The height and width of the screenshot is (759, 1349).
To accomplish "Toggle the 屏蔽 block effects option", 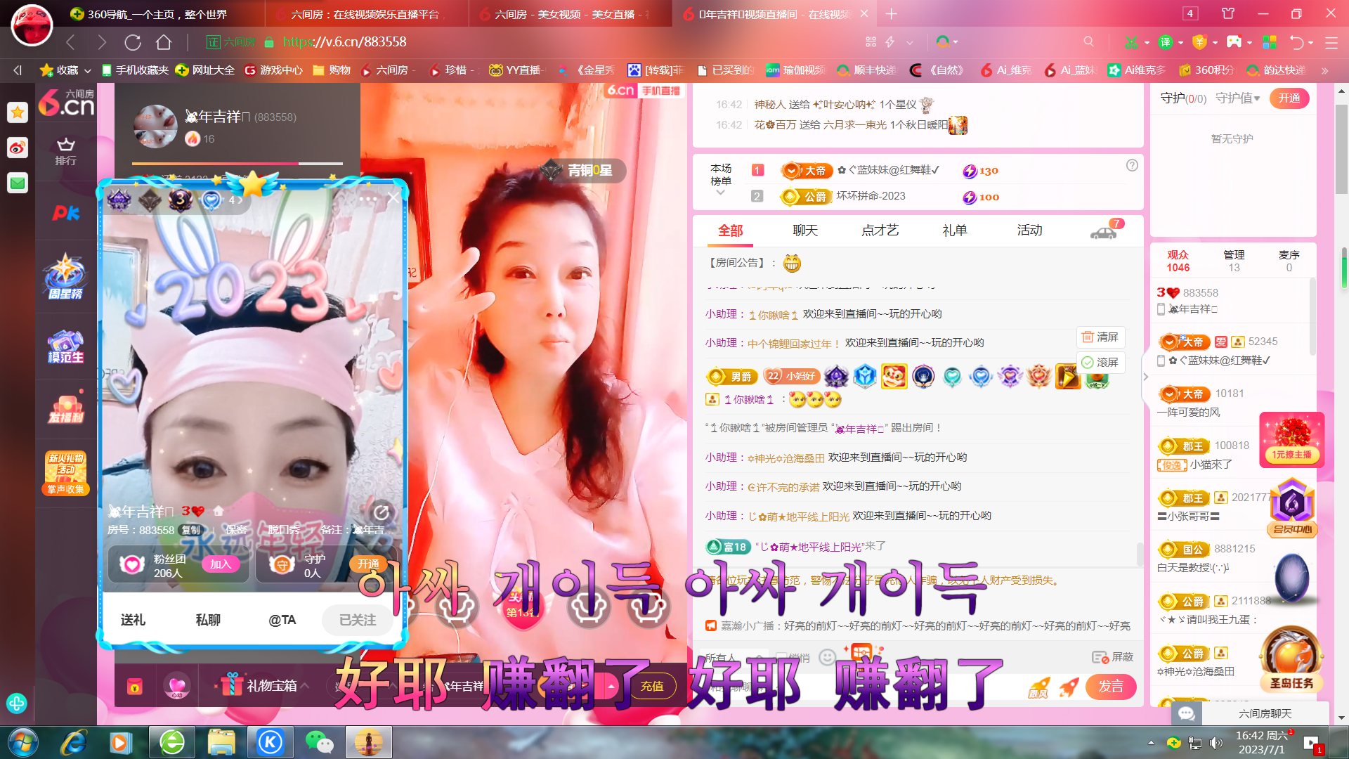I will pos(1113,657).
